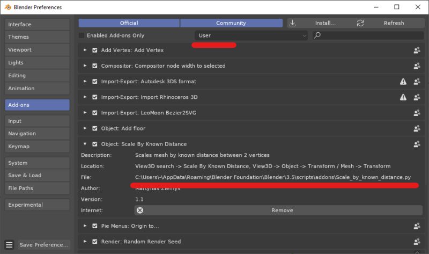
Task: Click community icon on Pie Menus: Origin to row
Action: 417,226
